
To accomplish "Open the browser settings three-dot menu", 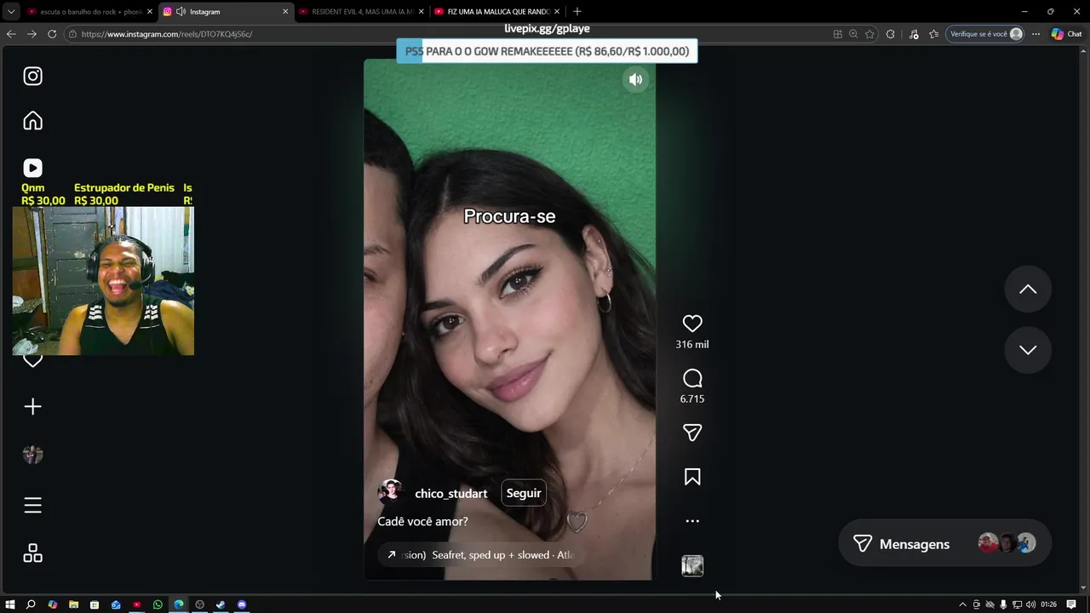I will 1035,34.
